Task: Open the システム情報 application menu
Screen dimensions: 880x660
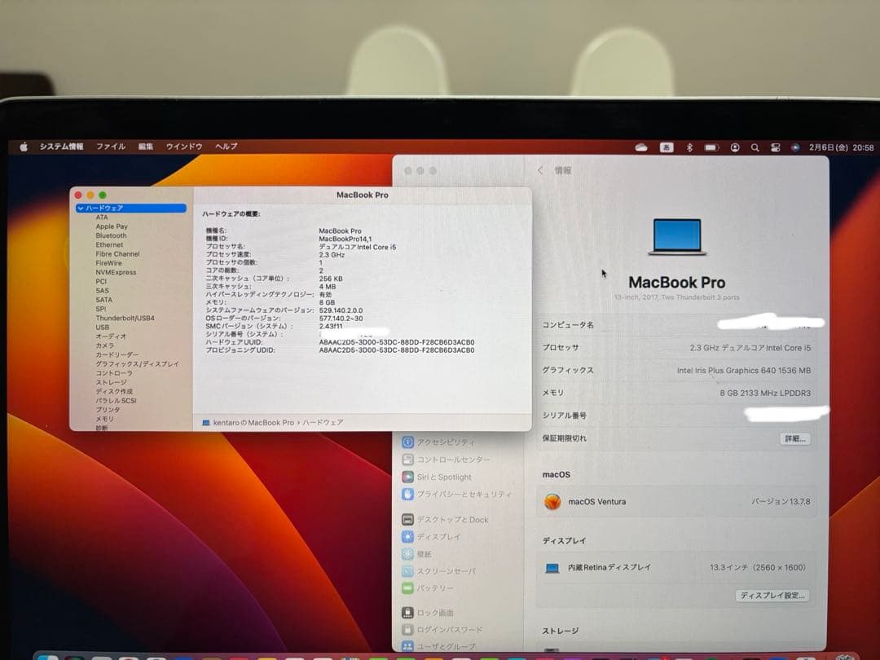Action: coord(61,147)
